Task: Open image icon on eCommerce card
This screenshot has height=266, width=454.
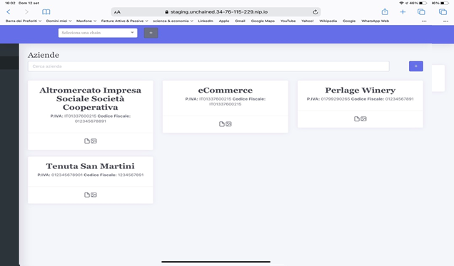Action: 228,124
